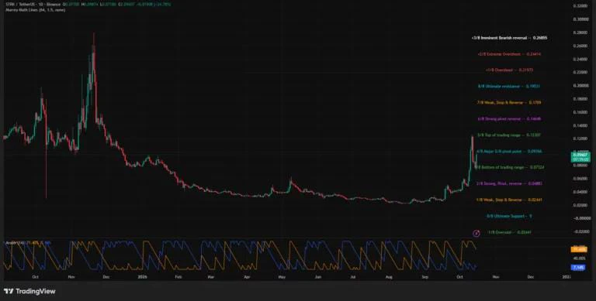Screen dimensions: 596x301
Task: Click the '1/8 Weak, Stop & Reverse' label
Action: coord(509,200)
